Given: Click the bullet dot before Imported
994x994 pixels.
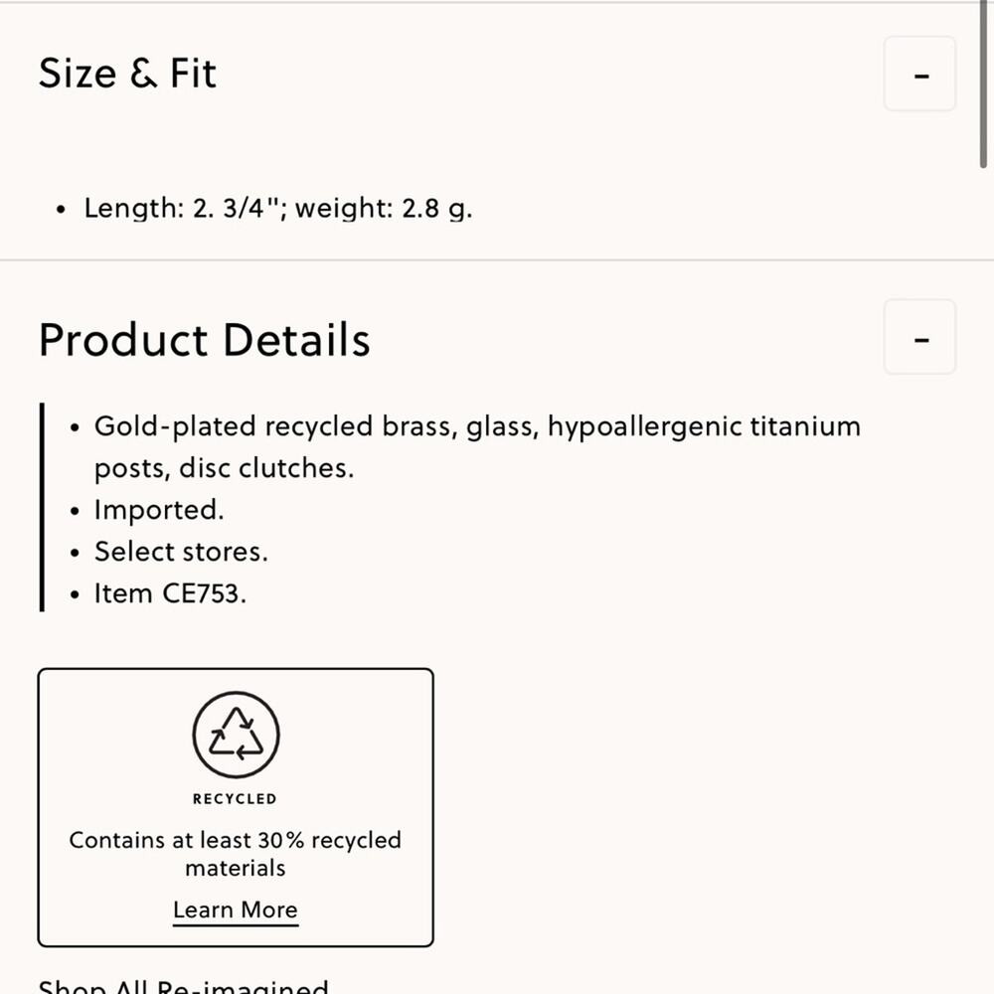Looking at the screenshot, I should [75, 511].
